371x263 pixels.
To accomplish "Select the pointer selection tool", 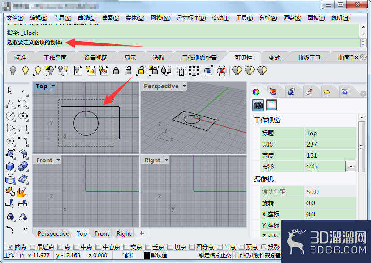I will click(x=10, y=91).
